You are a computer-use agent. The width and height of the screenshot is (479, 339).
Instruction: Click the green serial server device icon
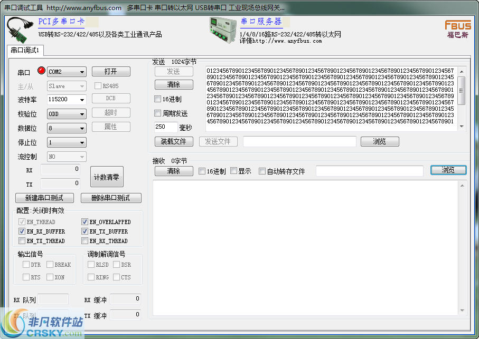click(222, 29)
